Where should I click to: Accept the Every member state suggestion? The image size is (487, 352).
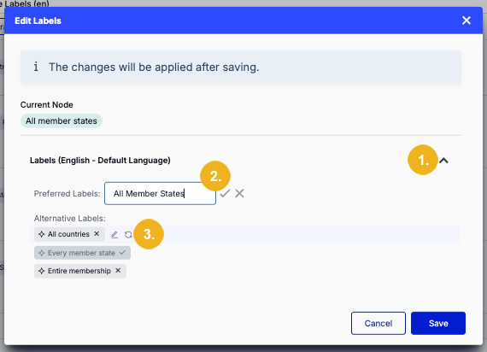(122, 253)
